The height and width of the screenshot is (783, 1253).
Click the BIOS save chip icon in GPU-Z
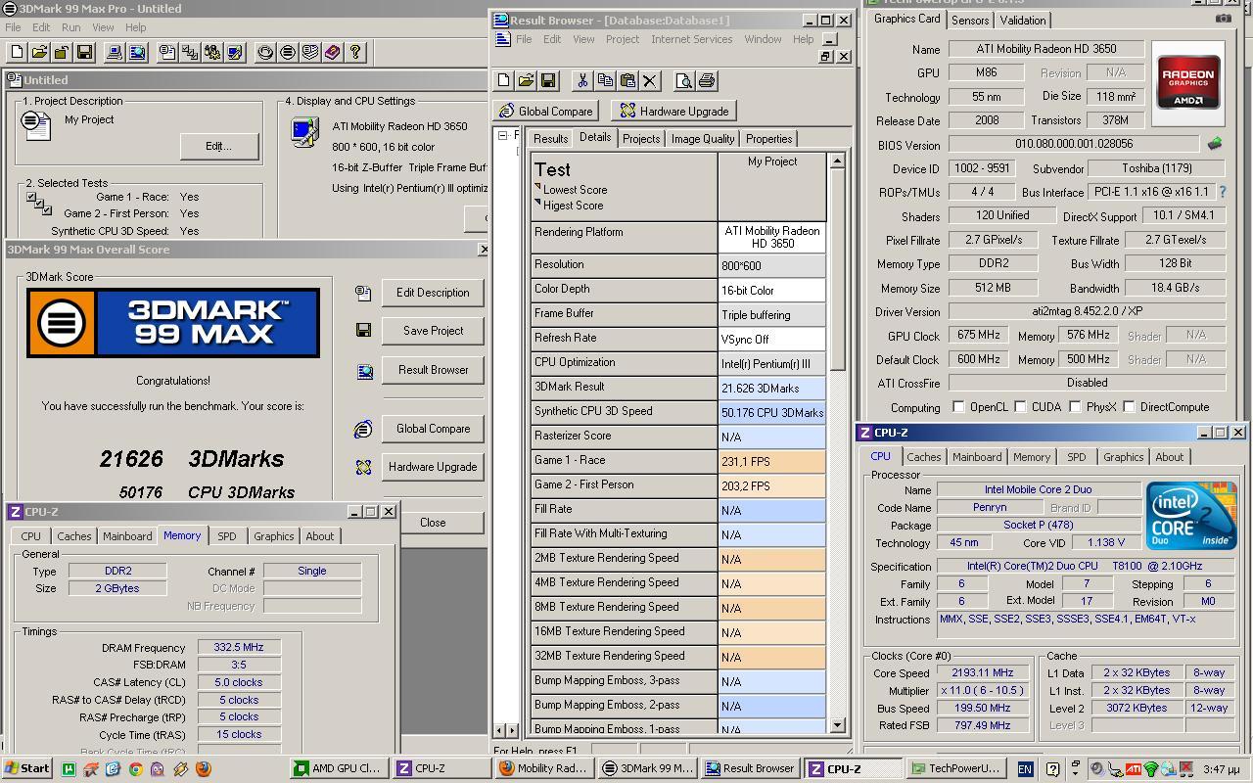pos(1214,144)
